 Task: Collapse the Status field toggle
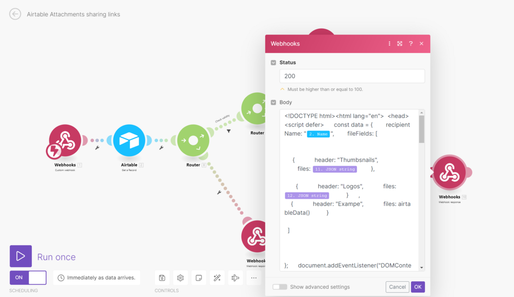274,62
